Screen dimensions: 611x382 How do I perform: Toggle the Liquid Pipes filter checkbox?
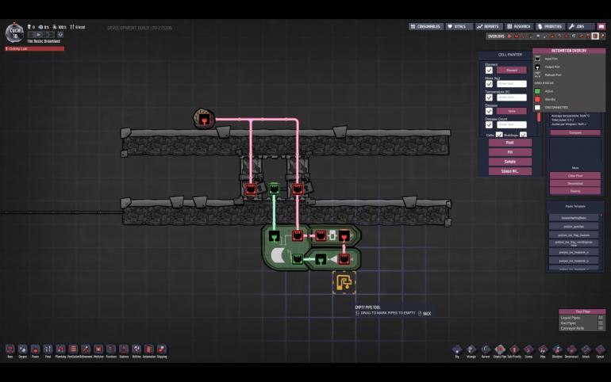point(601,318)
